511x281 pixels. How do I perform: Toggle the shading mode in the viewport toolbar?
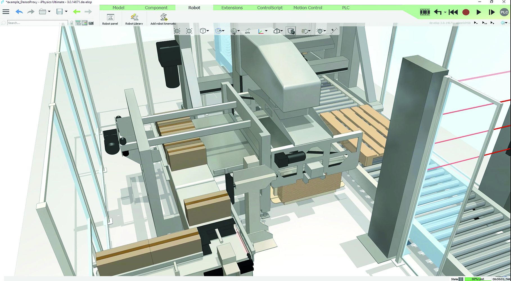tap(291, 31)
